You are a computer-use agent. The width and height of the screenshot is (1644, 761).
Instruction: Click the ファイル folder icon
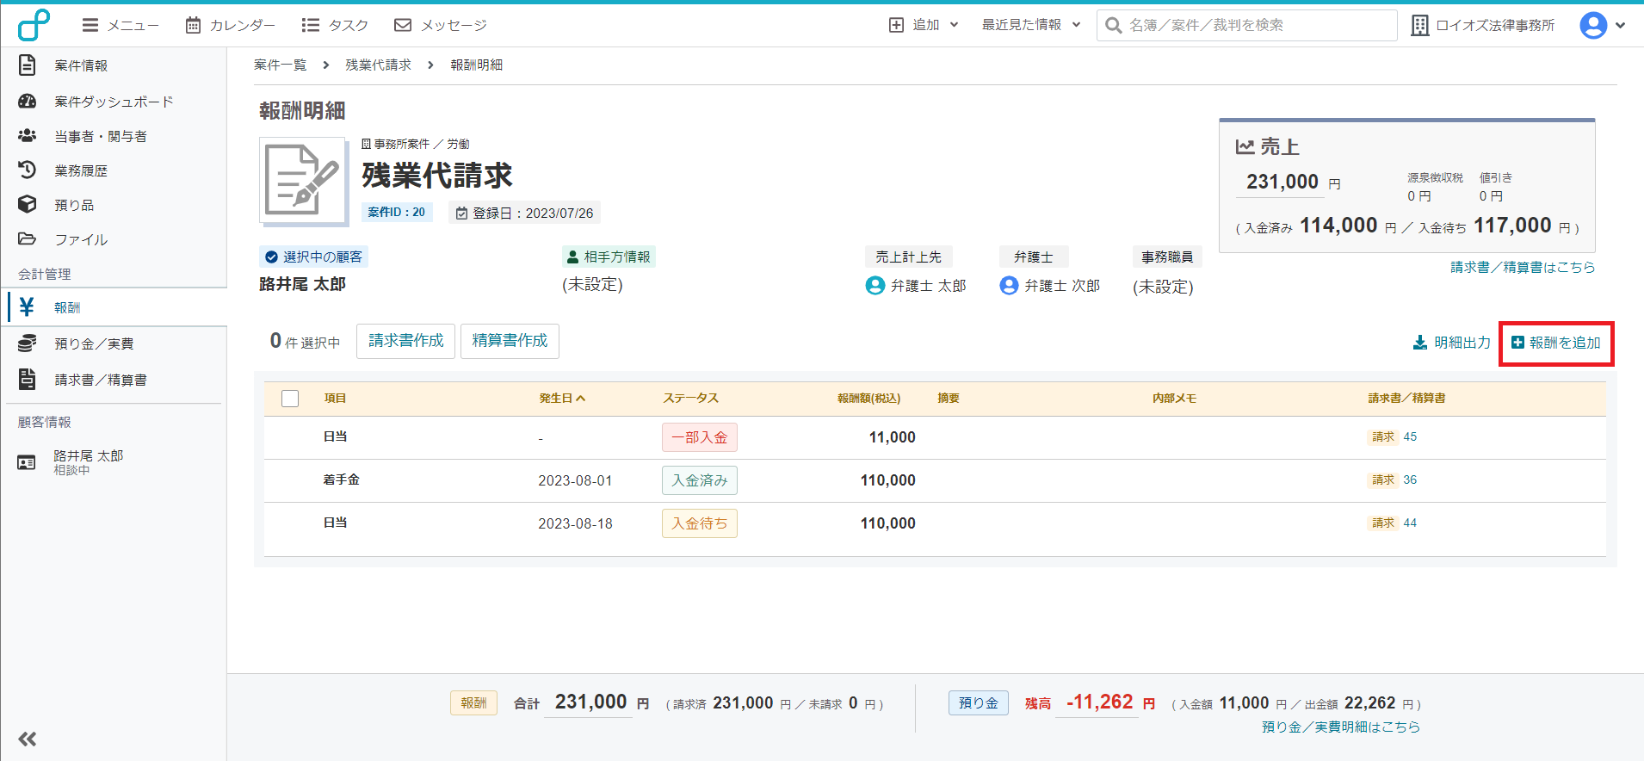[x=27, y=238]
